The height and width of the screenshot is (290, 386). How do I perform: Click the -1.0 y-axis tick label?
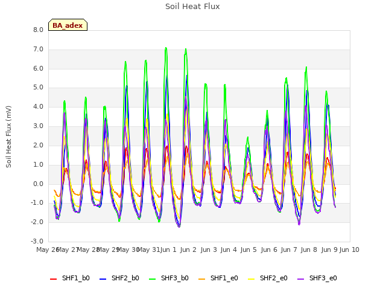coord(37,203)
